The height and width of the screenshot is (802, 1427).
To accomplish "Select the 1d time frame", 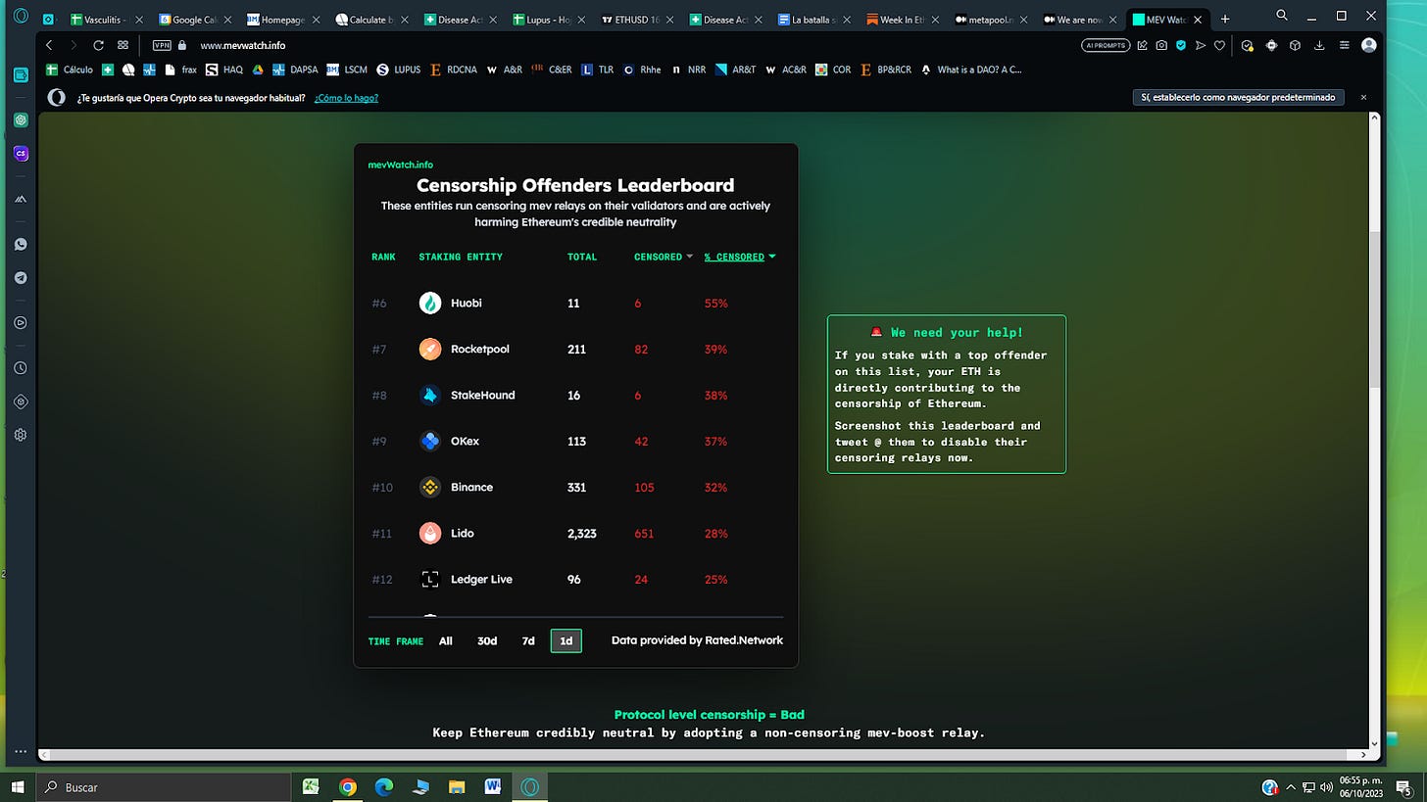I will click(x=566, y=640).
